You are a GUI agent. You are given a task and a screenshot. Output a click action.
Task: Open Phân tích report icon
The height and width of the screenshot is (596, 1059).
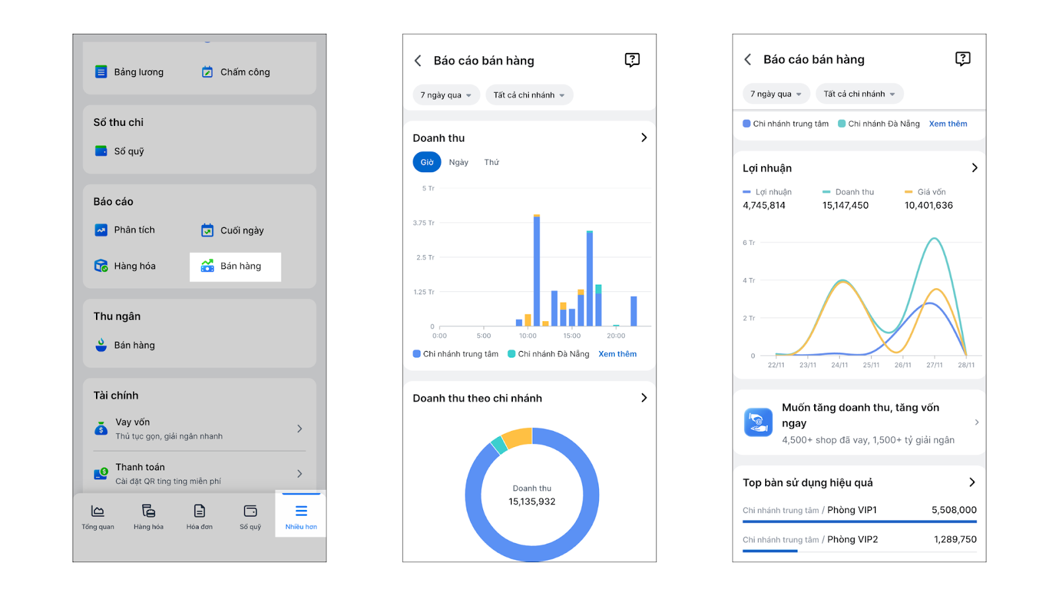coord(101,230)
